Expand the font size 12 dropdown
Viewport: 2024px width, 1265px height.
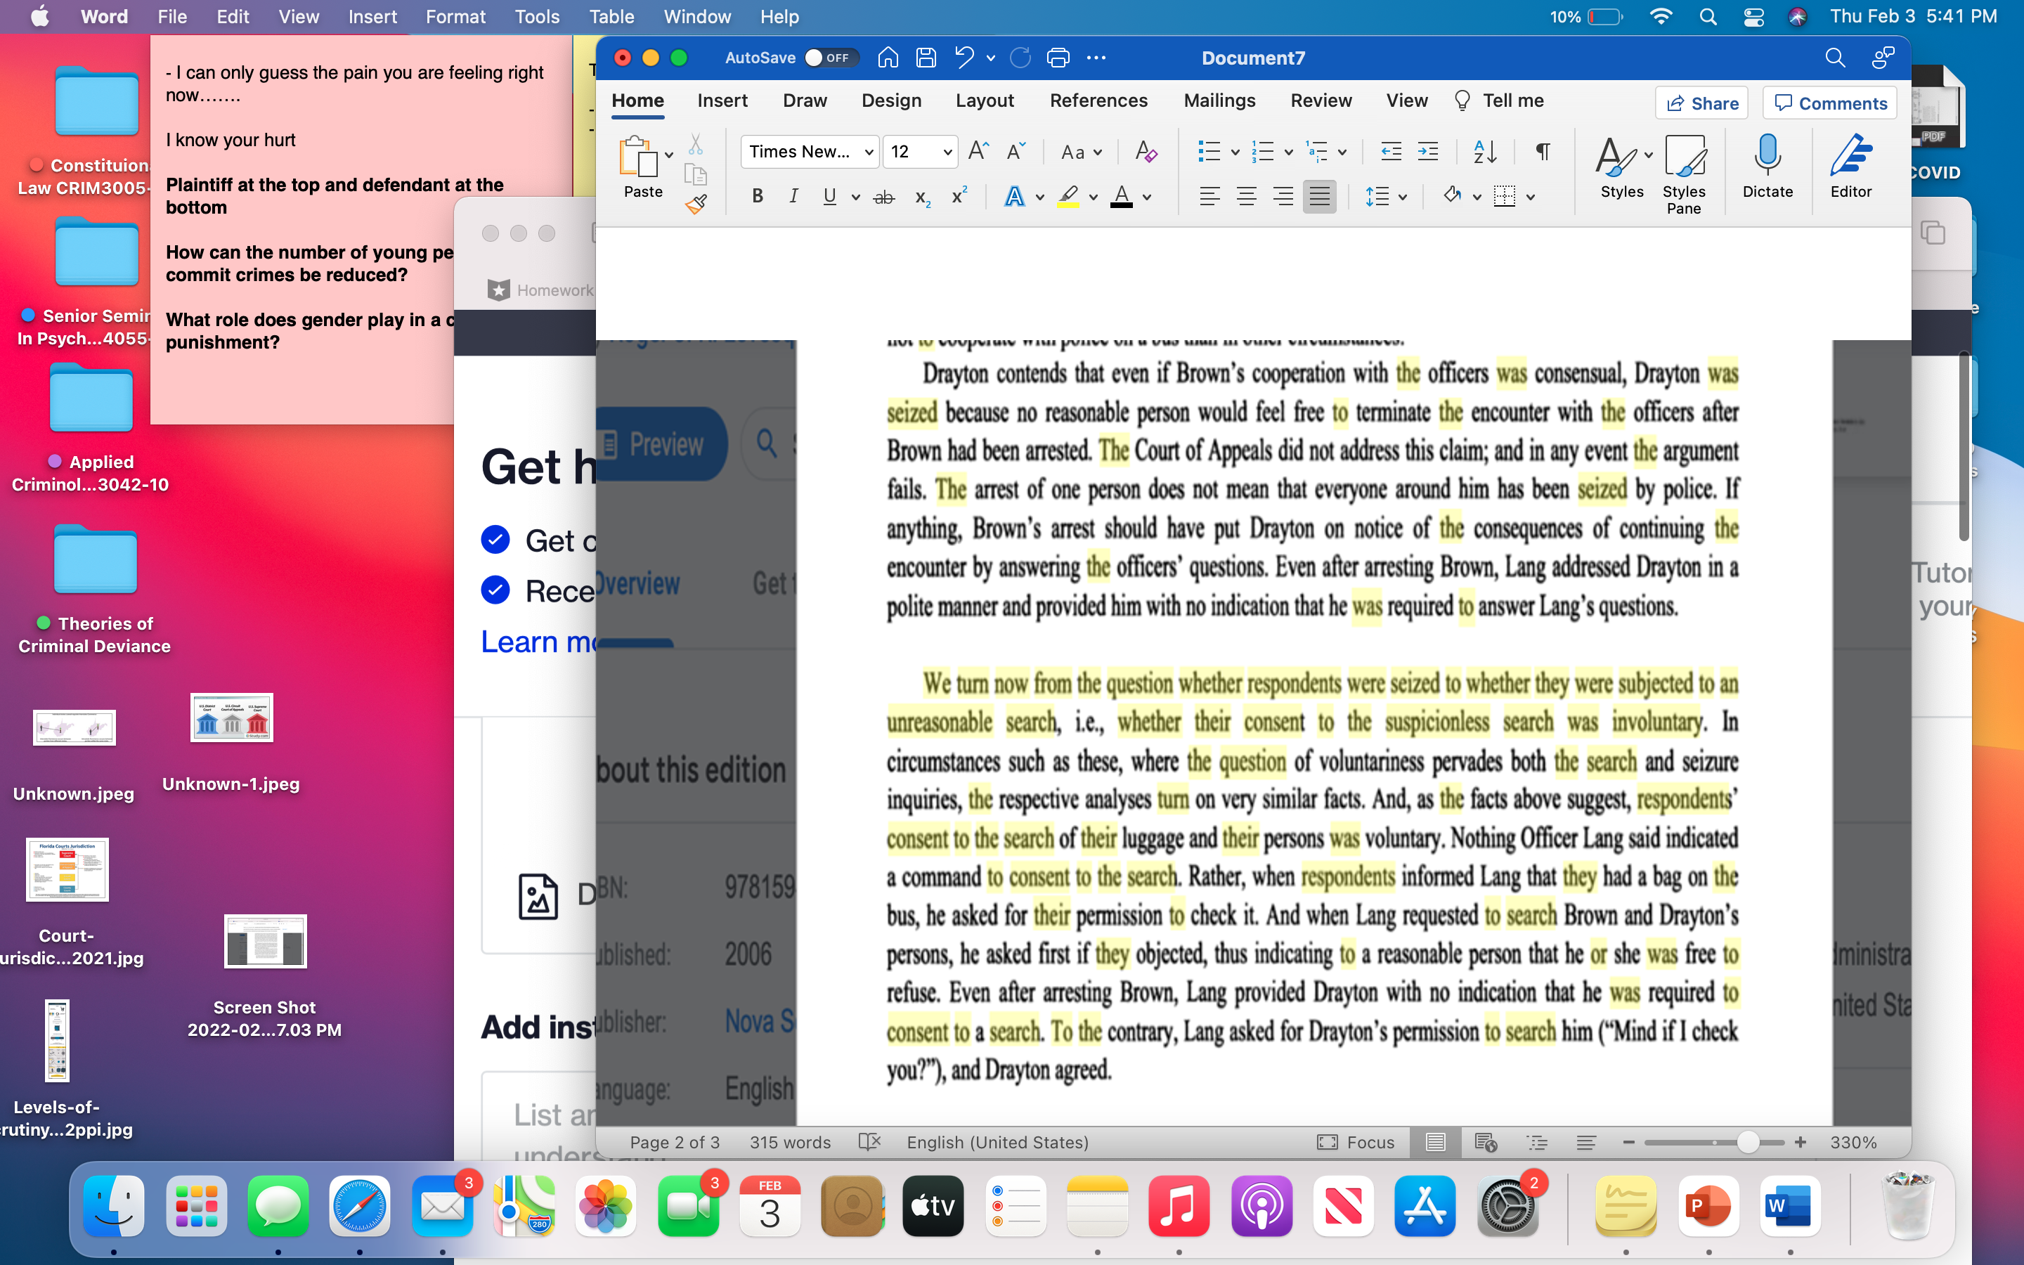tap(947, 153)
